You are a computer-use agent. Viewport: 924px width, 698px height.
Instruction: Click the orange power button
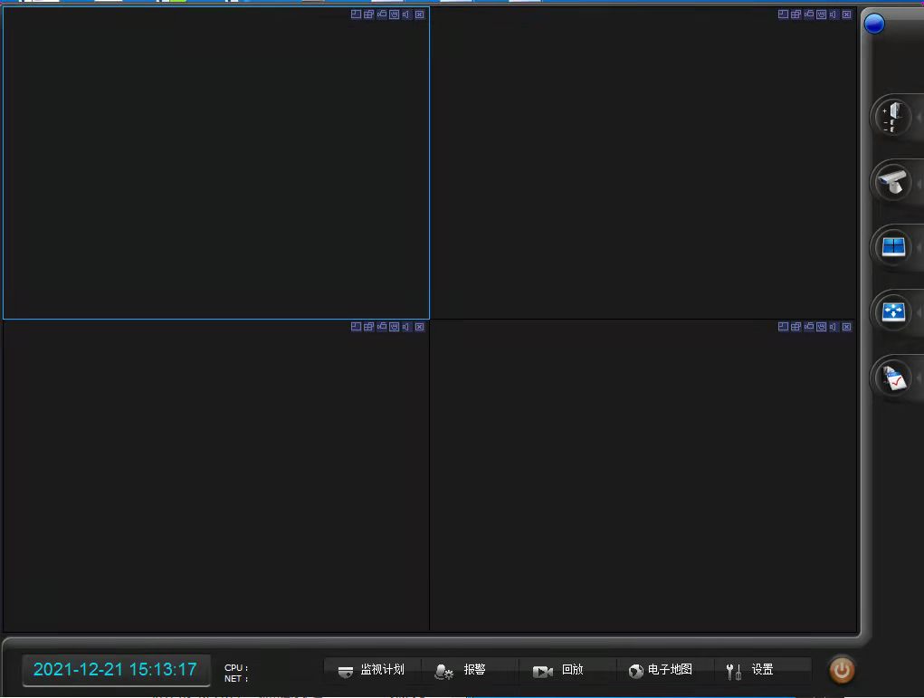[842, 671]
